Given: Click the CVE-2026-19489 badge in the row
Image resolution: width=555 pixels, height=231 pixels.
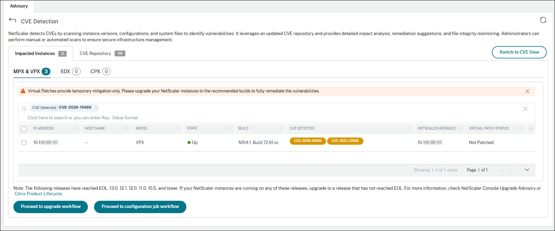Looking at the screenshot, I should point(308,141).
